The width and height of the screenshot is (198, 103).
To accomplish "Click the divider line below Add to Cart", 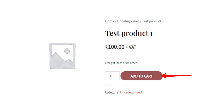I will [x=139, y=85].
